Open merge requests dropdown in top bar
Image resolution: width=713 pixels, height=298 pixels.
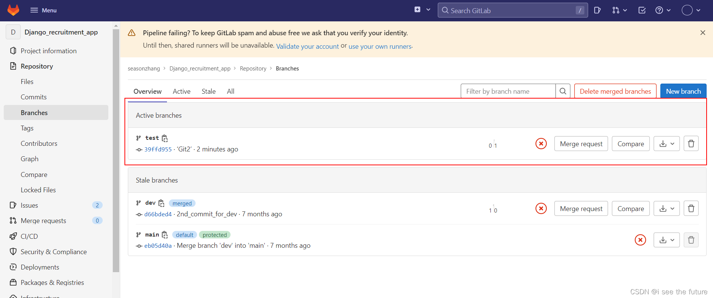click(x=619, y=10)
